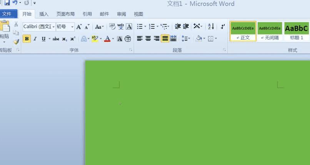The height and width of the screenshot is (165, 310).
Task: Open the 初号 font size dropdown
Action: coord(72,27)
